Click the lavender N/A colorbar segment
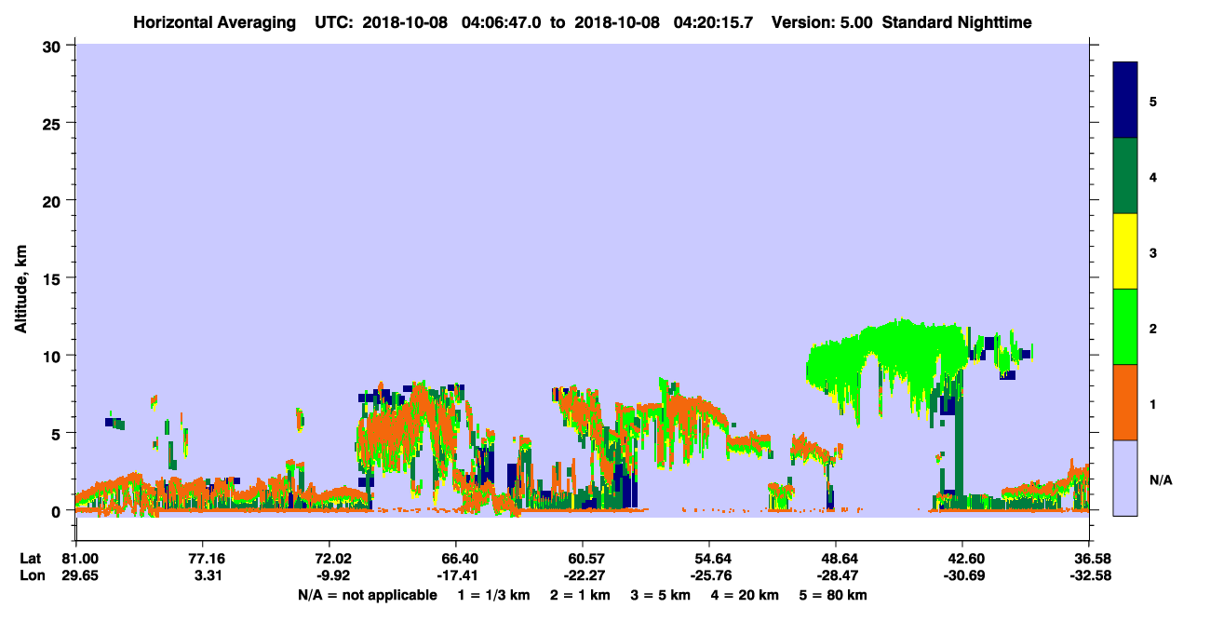Viewport: 1210px width, 621px height. [x=1125, y=478]
